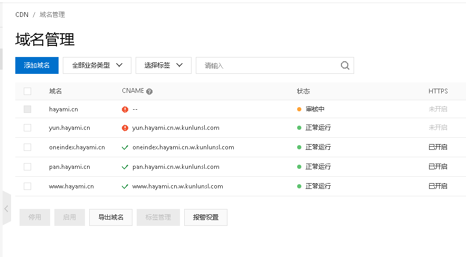Screen dimensions: 466x257
Task: Toggle the select-all checkbox in table header
Action: click(27, 91)
